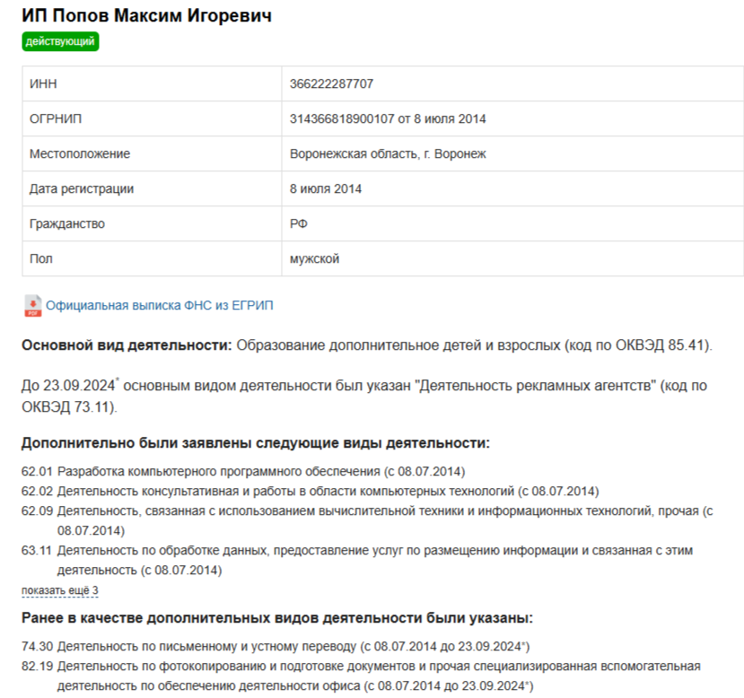
Task: Select ОКВЭД entry 62.01 Разработка компьютерного программного обеспечения
Action: 243,471
